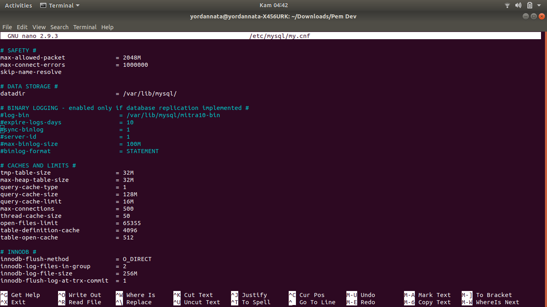This screenshot has height=307, width=547.
Task: Open the File menu
Action: coord(7,27)
